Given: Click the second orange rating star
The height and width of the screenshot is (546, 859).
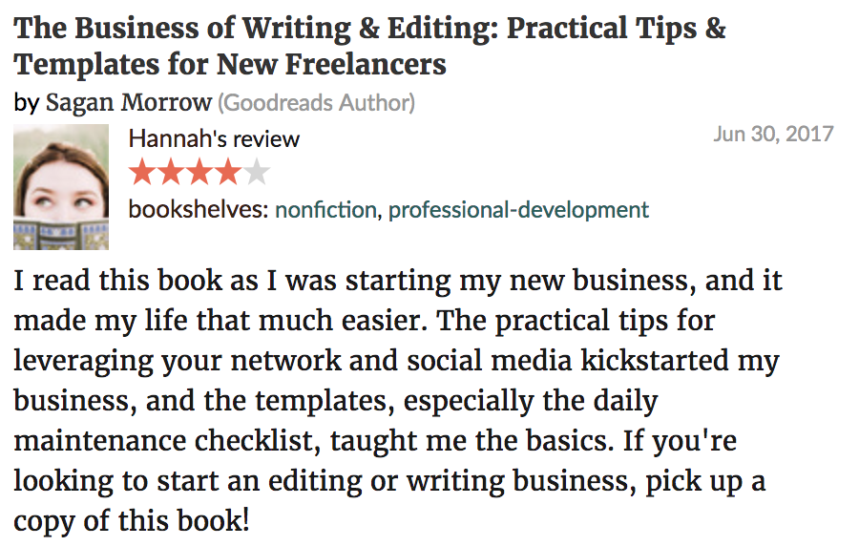Looking at the screenshot, I should [x=171, y=172].
